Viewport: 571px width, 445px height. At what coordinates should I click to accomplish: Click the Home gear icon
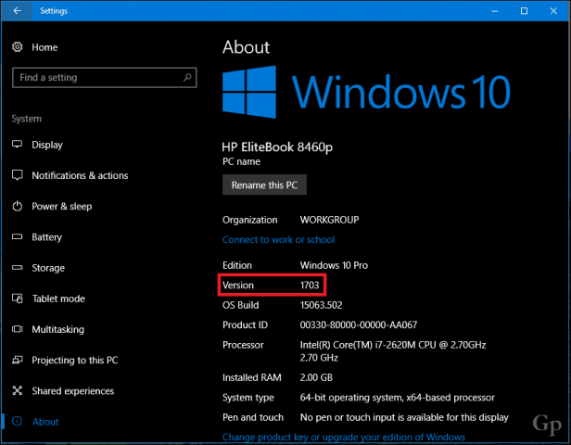pos(17,47)
